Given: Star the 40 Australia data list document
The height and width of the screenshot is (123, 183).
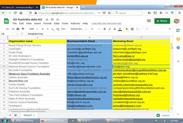Looking at the screenshot, I should pyautogui.click(x=47, y=20).
